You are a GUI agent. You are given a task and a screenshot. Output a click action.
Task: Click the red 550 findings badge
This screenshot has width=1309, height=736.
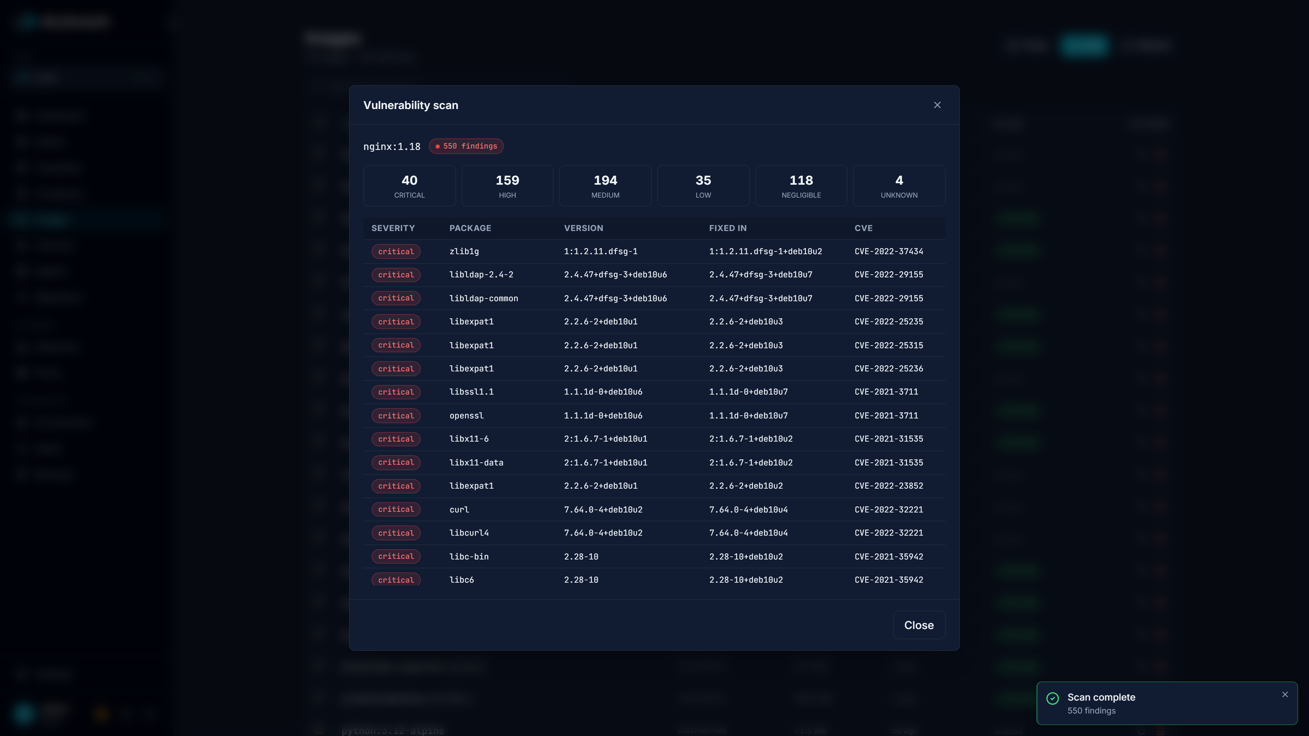pos(465,146)
